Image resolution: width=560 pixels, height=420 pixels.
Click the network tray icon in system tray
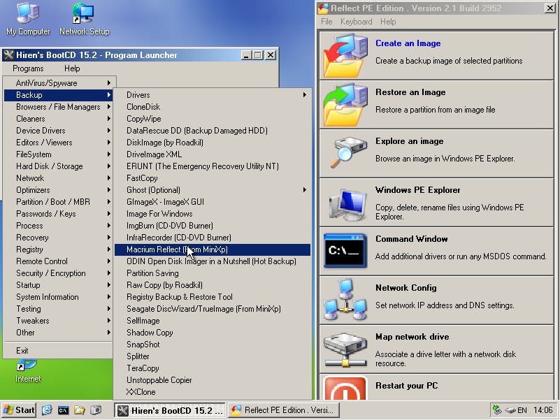pyautogui.click(x=497, y=410)
